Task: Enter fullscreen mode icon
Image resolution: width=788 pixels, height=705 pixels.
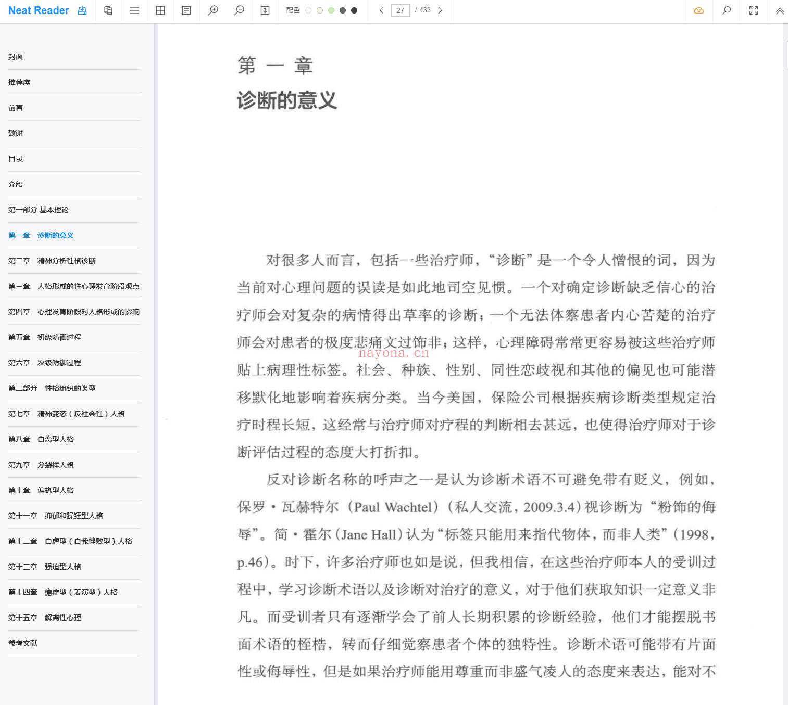Action: click(x=754, y=10)
